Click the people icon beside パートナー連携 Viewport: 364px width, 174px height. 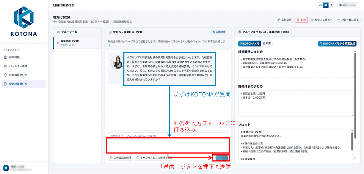pos(6,66)
